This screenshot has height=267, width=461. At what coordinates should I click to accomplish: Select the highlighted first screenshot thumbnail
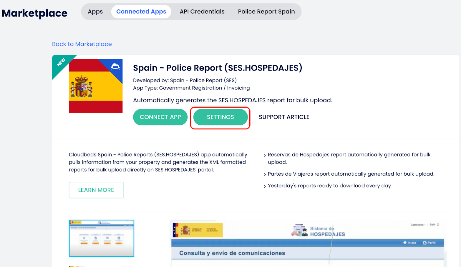(102, 238)
